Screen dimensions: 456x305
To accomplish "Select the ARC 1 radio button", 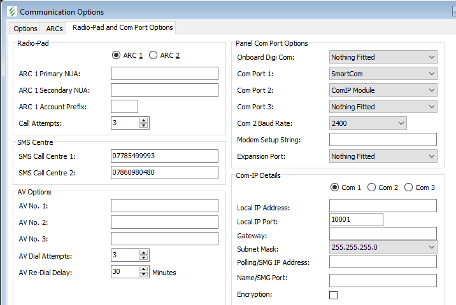I will click(x=116, y=55).
